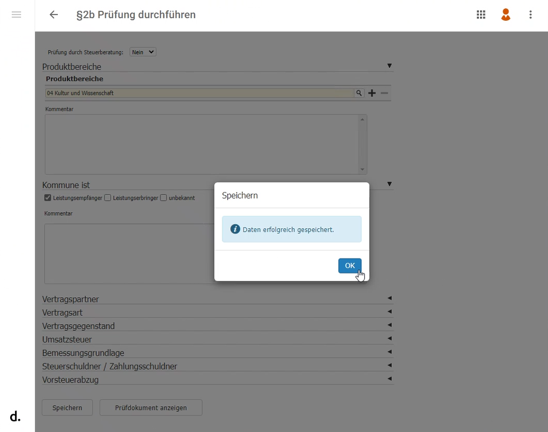Expand the Vertragspartner section

[x=389, y=298]
